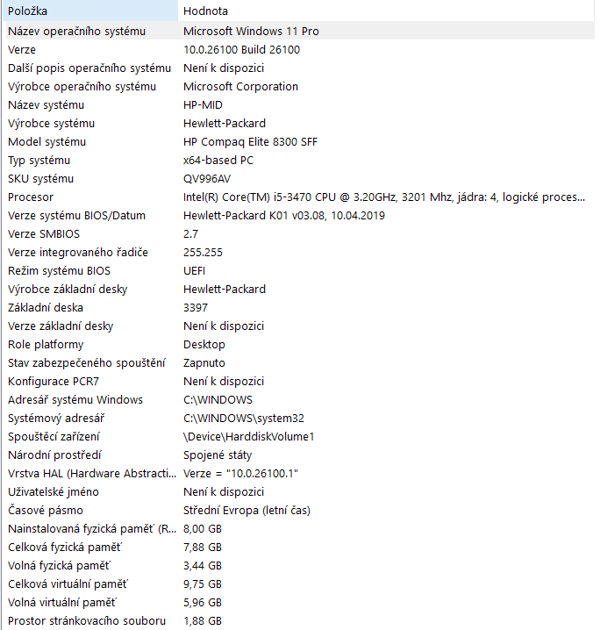Select 'Volná virtuální paměť' row
This screenshot has height=630, width=607.
click(298, 604)
